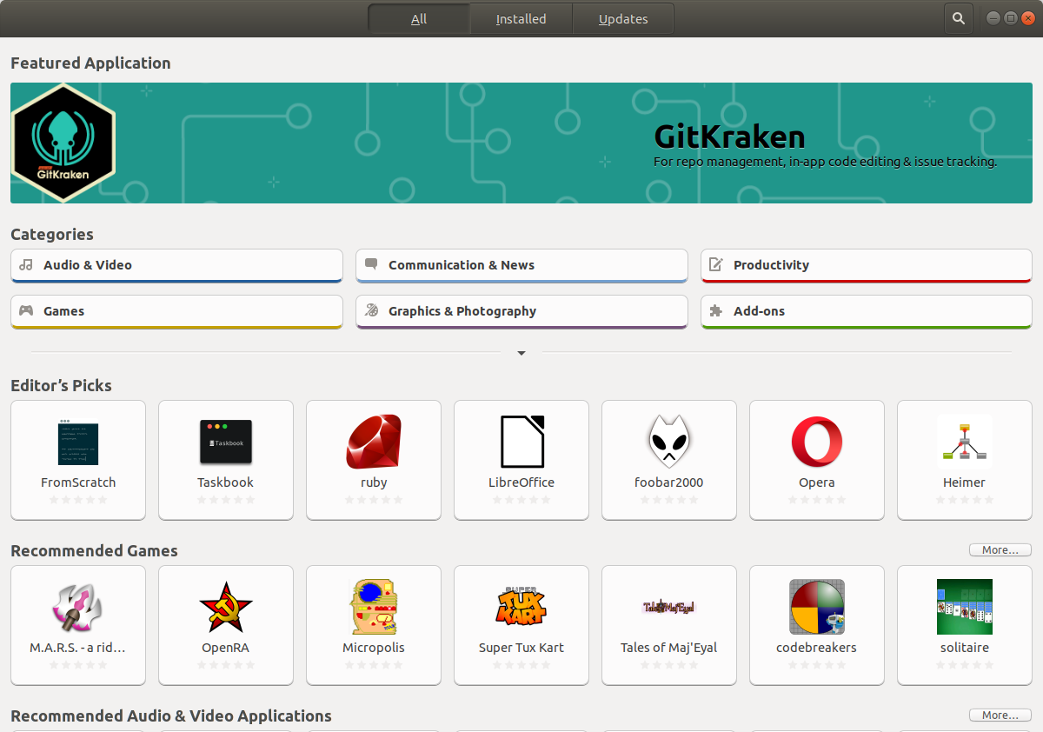
Task: Click FromScratch star rating
Action: (x=78, y=500)
